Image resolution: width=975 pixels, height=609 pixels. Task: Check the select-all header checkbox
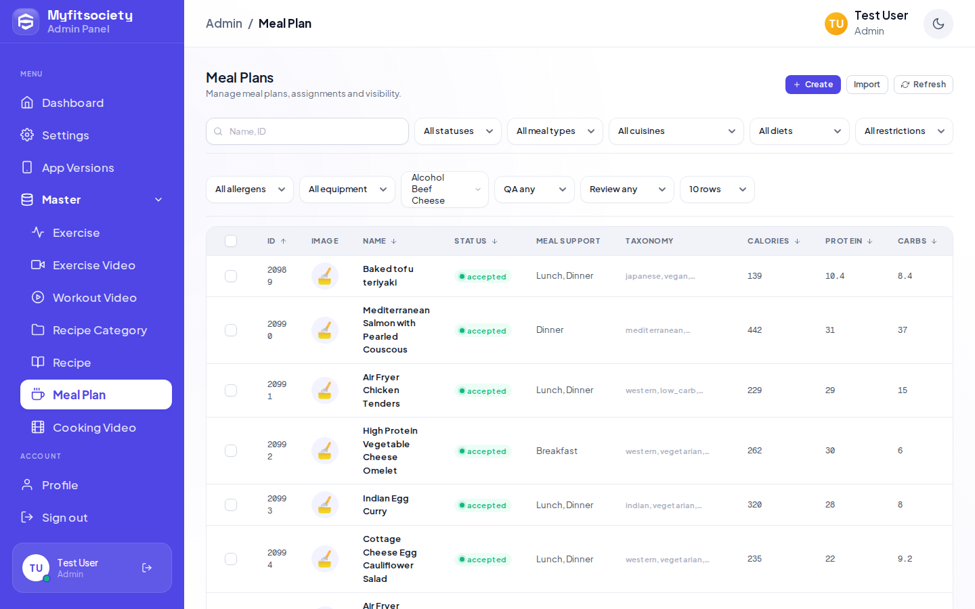click(x=231, y=241)
